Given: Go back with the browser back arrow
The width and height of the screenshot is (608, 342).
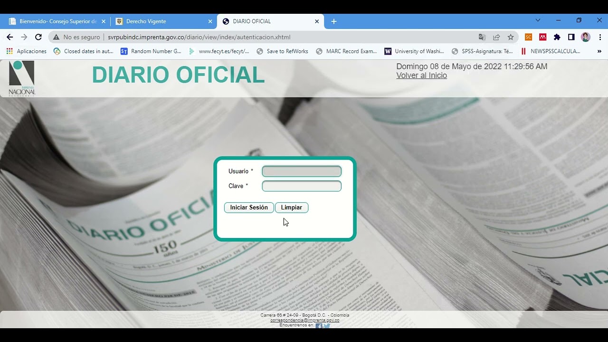Looking at the screenshot, I should [x=10, y=37].
